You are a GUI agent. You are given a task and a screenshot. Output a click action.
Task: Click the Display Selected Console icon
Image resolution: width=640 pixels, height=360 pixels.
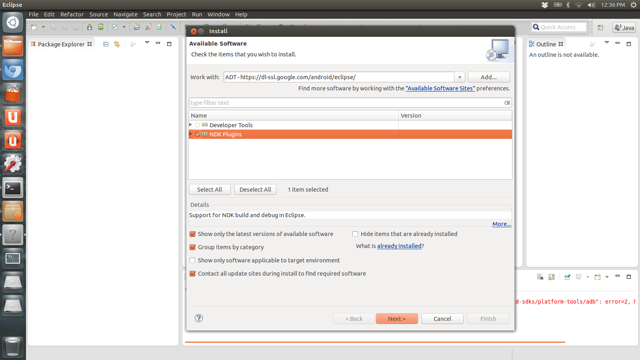578,277
